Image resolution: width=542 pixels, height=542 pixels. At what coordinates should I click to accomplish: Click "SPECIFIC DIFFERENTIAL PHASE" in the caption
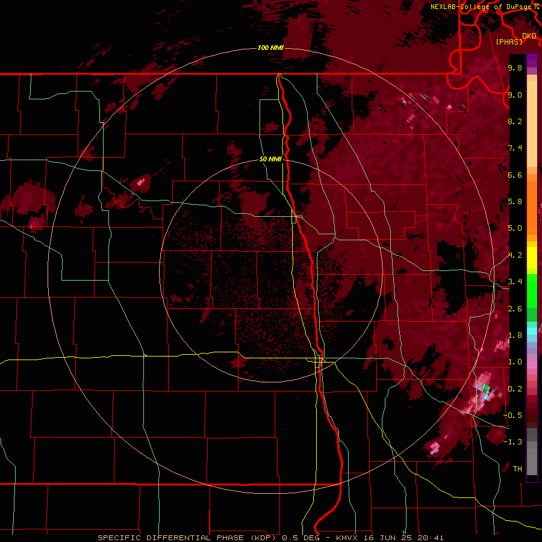[x=171, y=538]
